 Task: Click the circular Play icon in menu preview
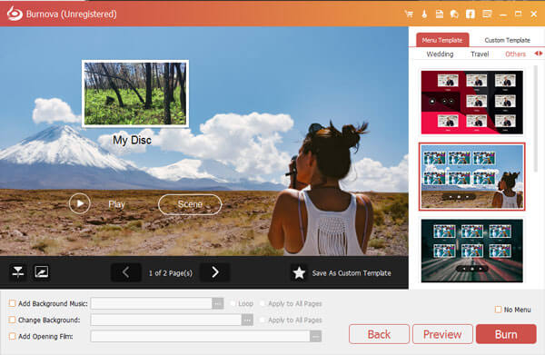click(x=80, y=203)
